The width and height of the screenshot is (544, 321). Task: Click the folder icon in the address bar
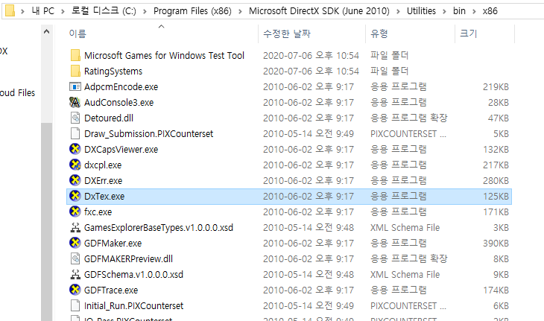(x=10, y=10)
